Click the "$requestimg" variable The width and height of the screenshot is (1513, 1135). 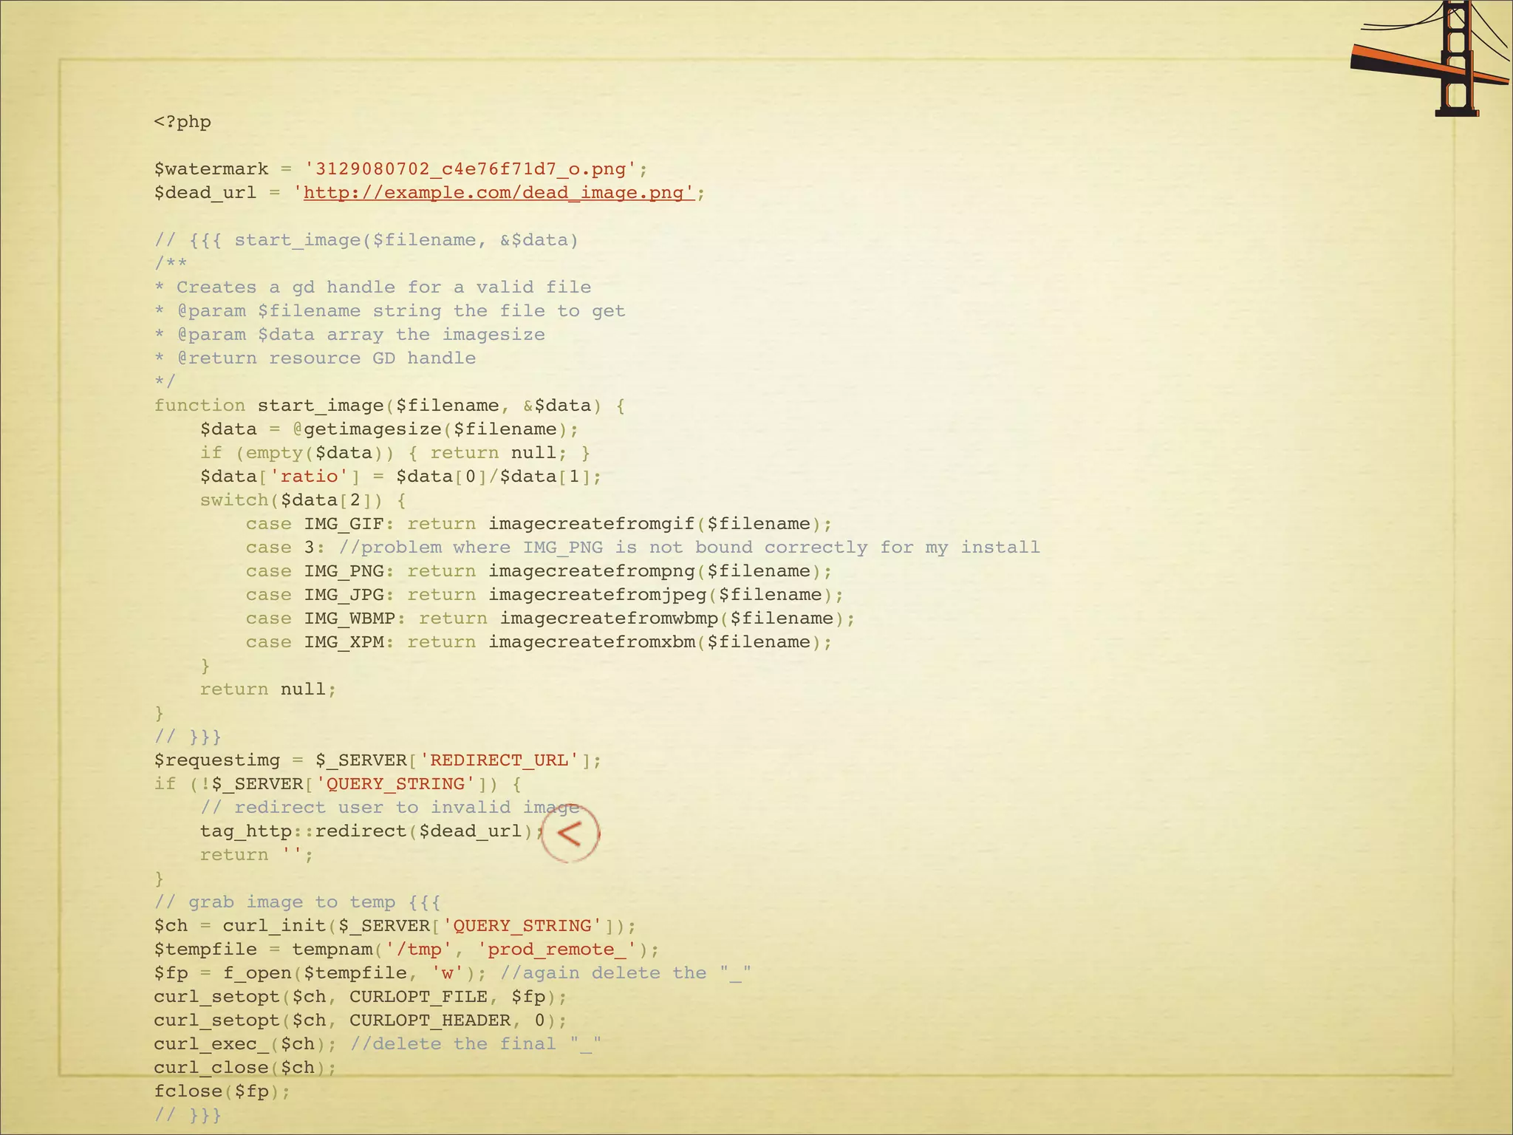coord(217,760)
